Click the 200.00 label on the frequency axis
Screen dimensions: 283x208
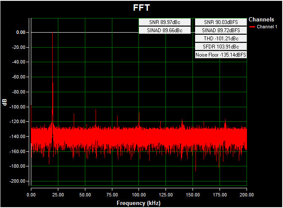[x=246, y=195]
